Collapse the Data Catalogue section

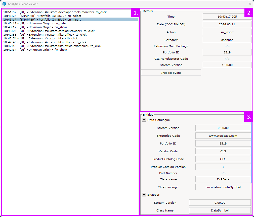pos(144,120)
